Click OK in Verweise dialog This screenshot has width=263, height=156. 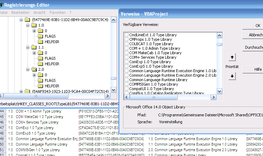[253, 26]
